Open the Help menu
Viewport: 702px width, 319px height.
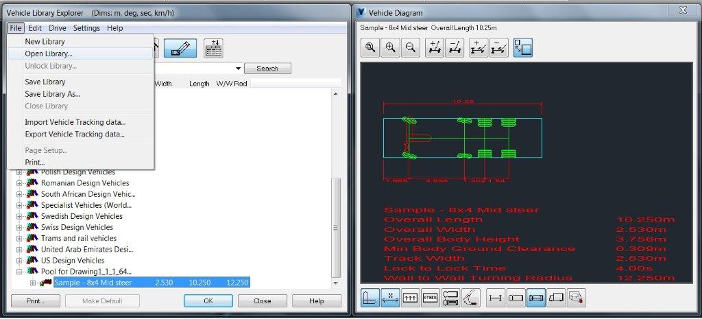114,27
